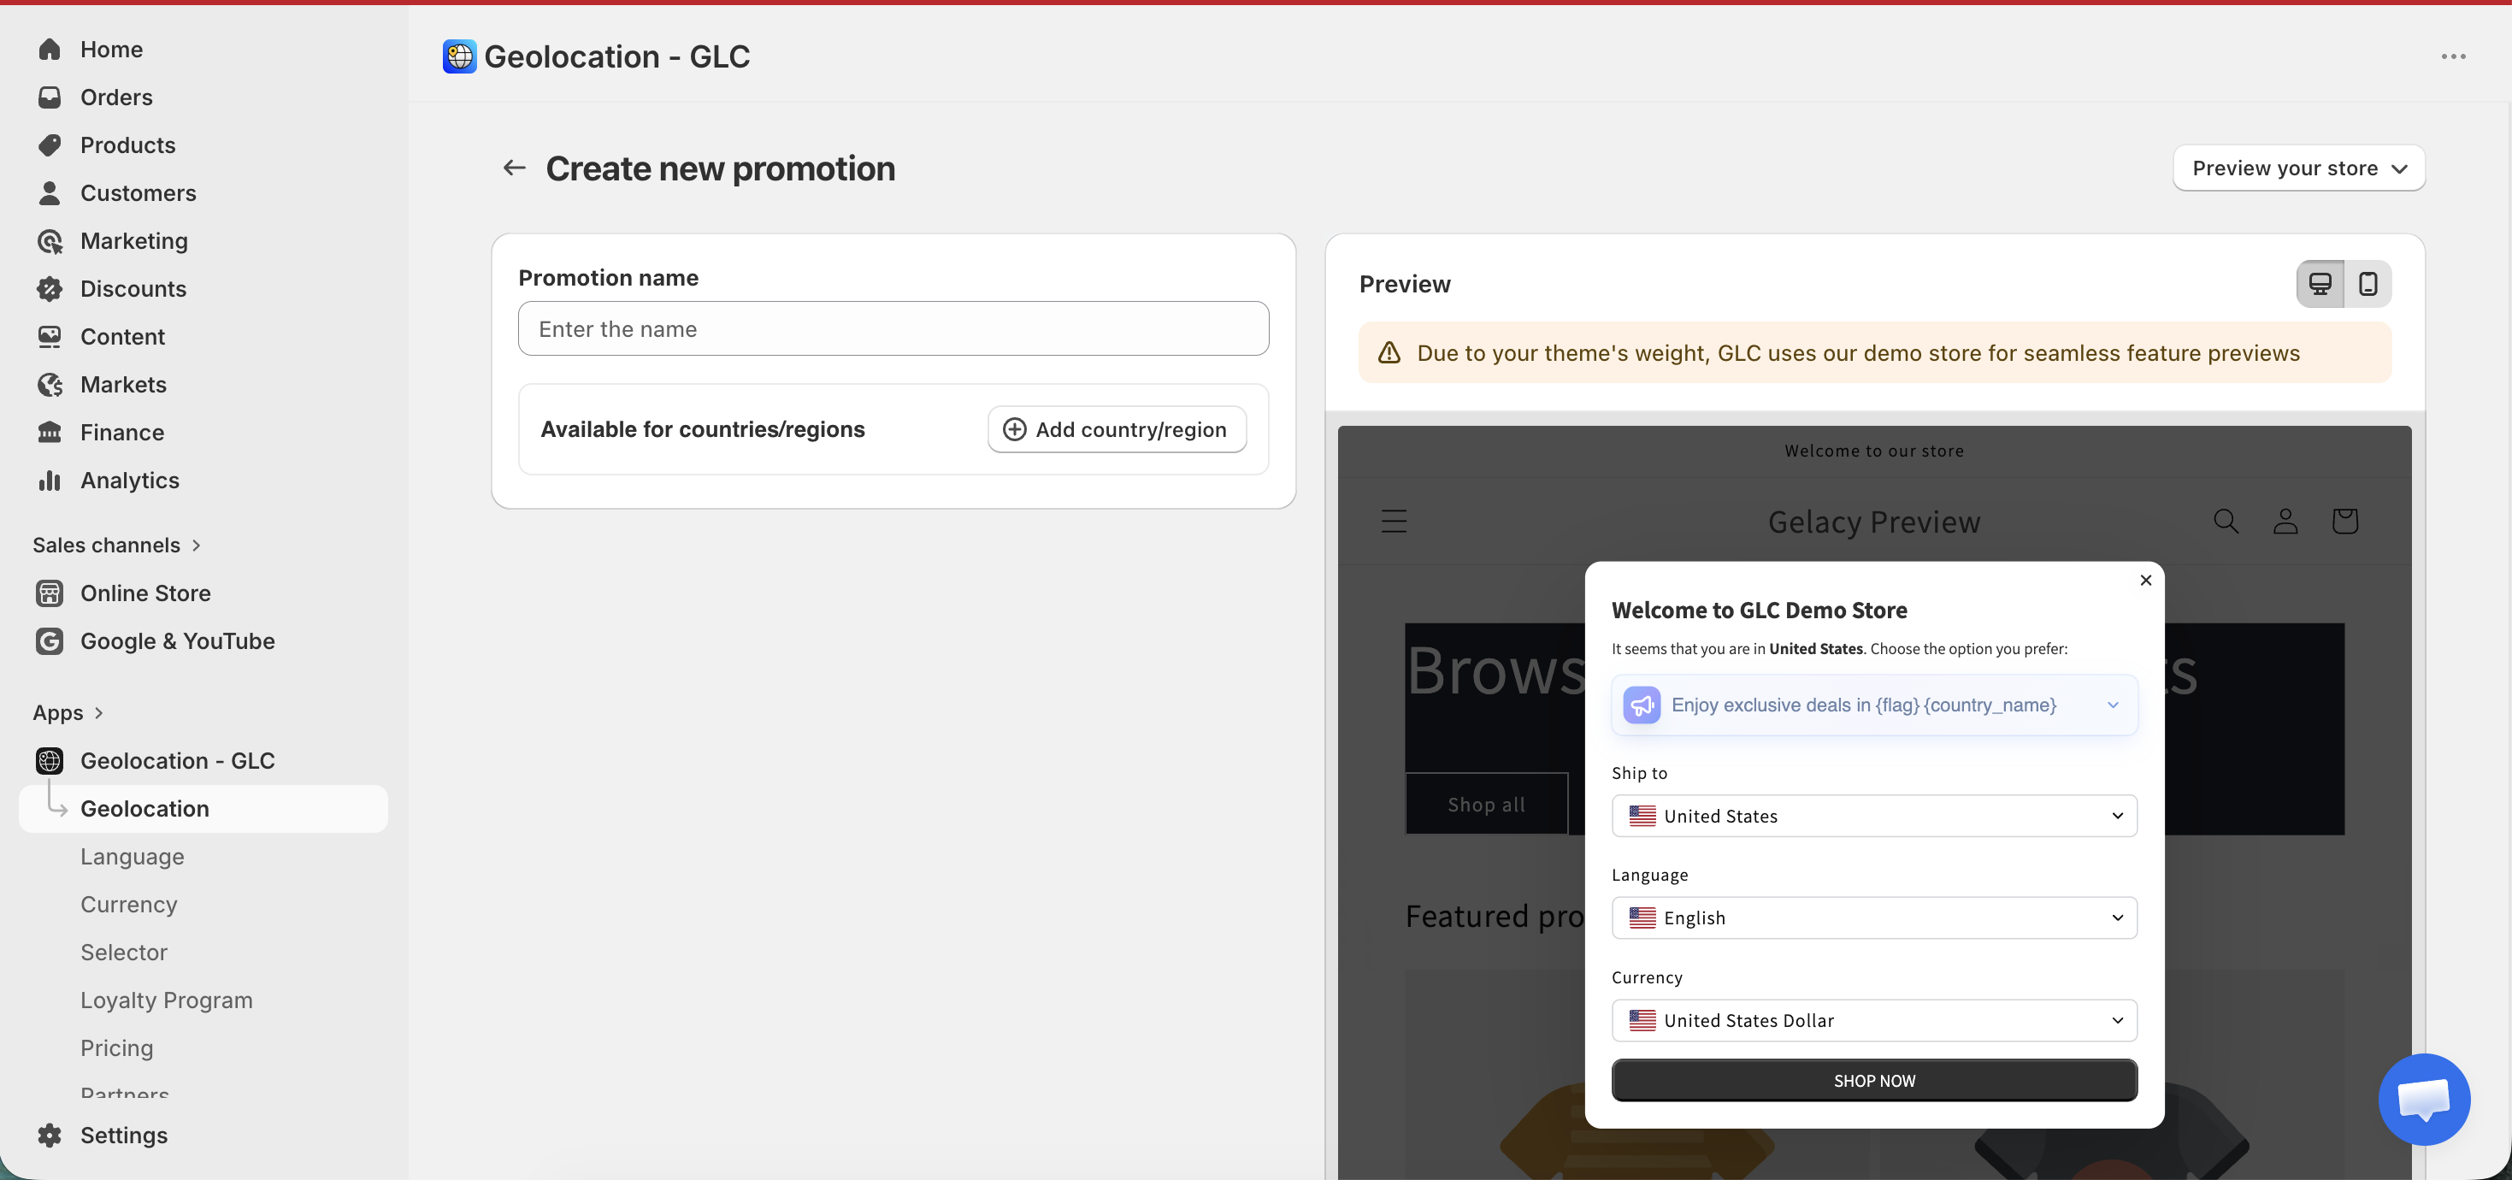Click the Marketing target icon
2512x1180 pixels.
click(x=50, y=241)
